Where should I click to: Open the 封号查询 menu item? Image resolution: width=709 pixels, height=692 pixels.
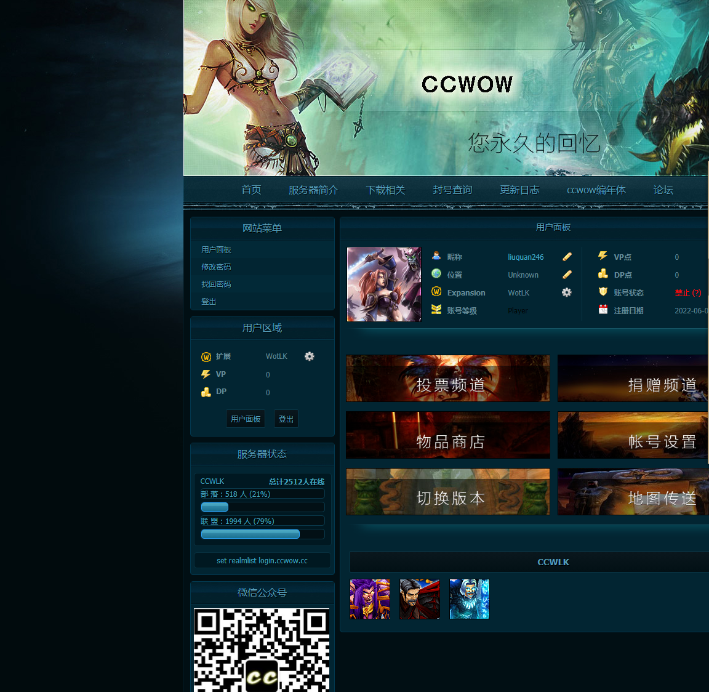(x=452, y=190)
